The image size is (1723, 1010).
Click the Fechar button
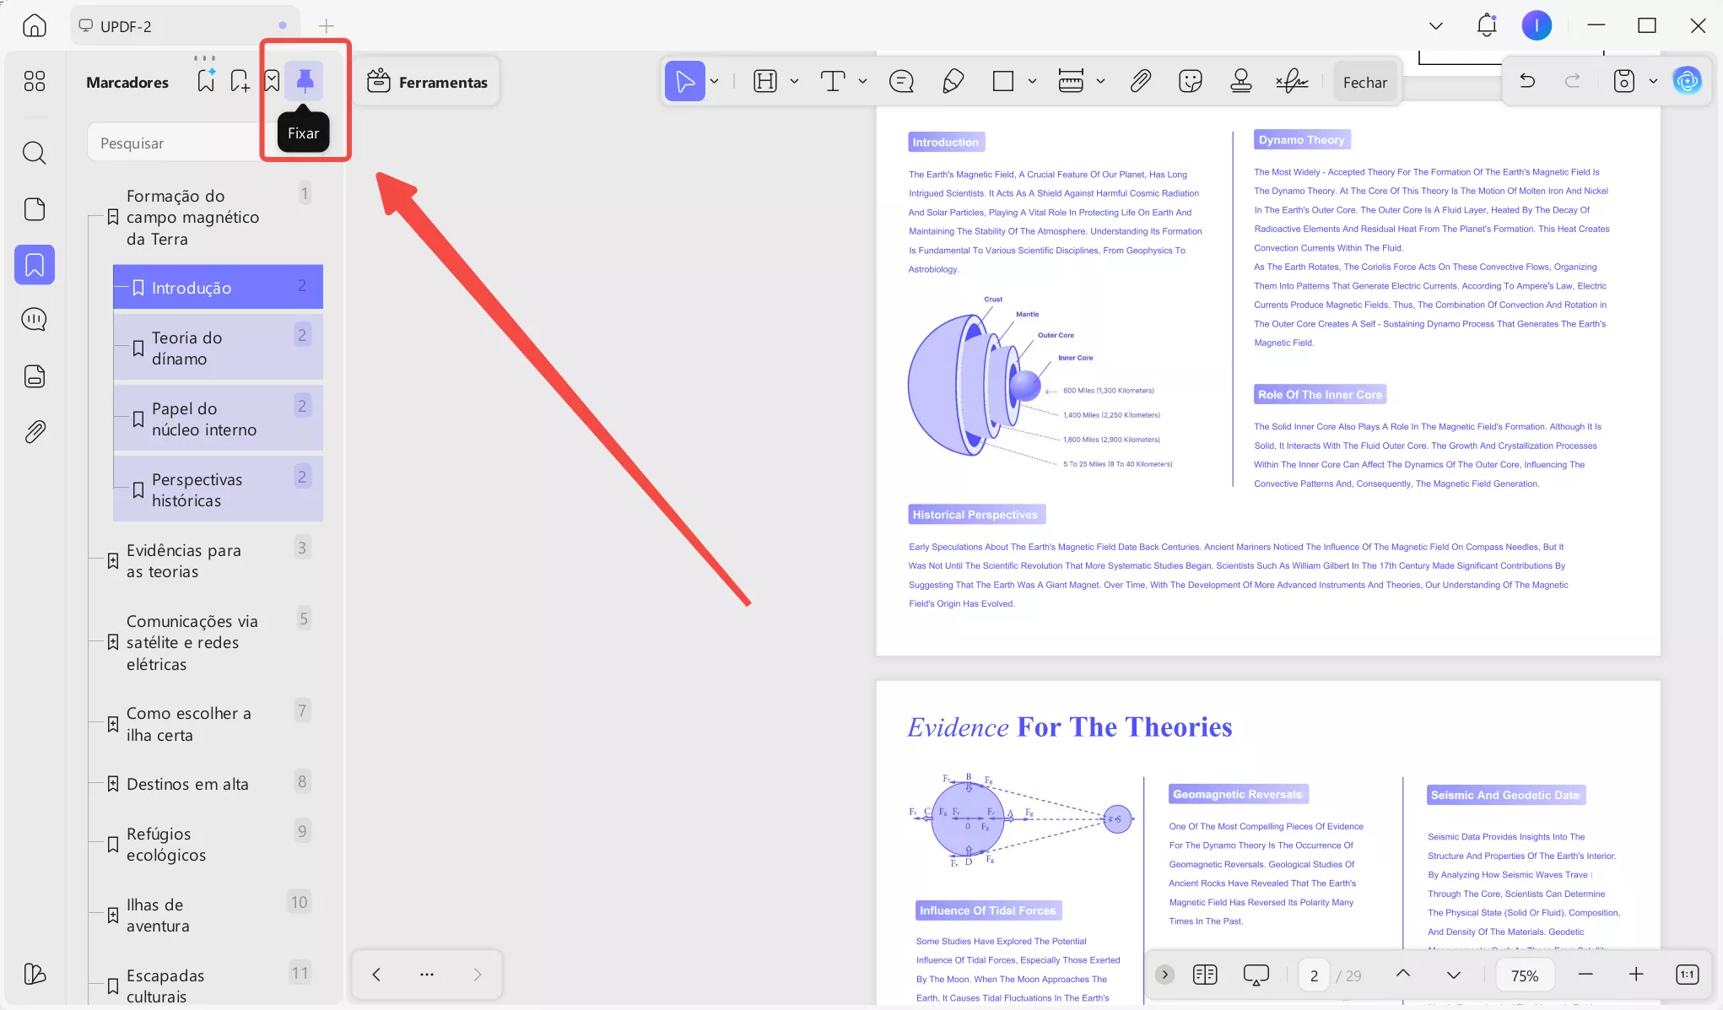(1364, 82)
